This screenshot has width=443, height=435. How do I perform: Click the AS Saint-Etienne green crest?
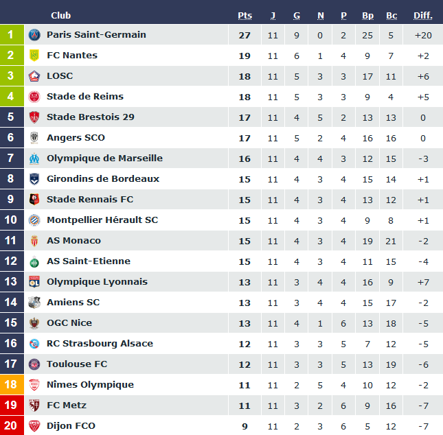tap(34, 261)
